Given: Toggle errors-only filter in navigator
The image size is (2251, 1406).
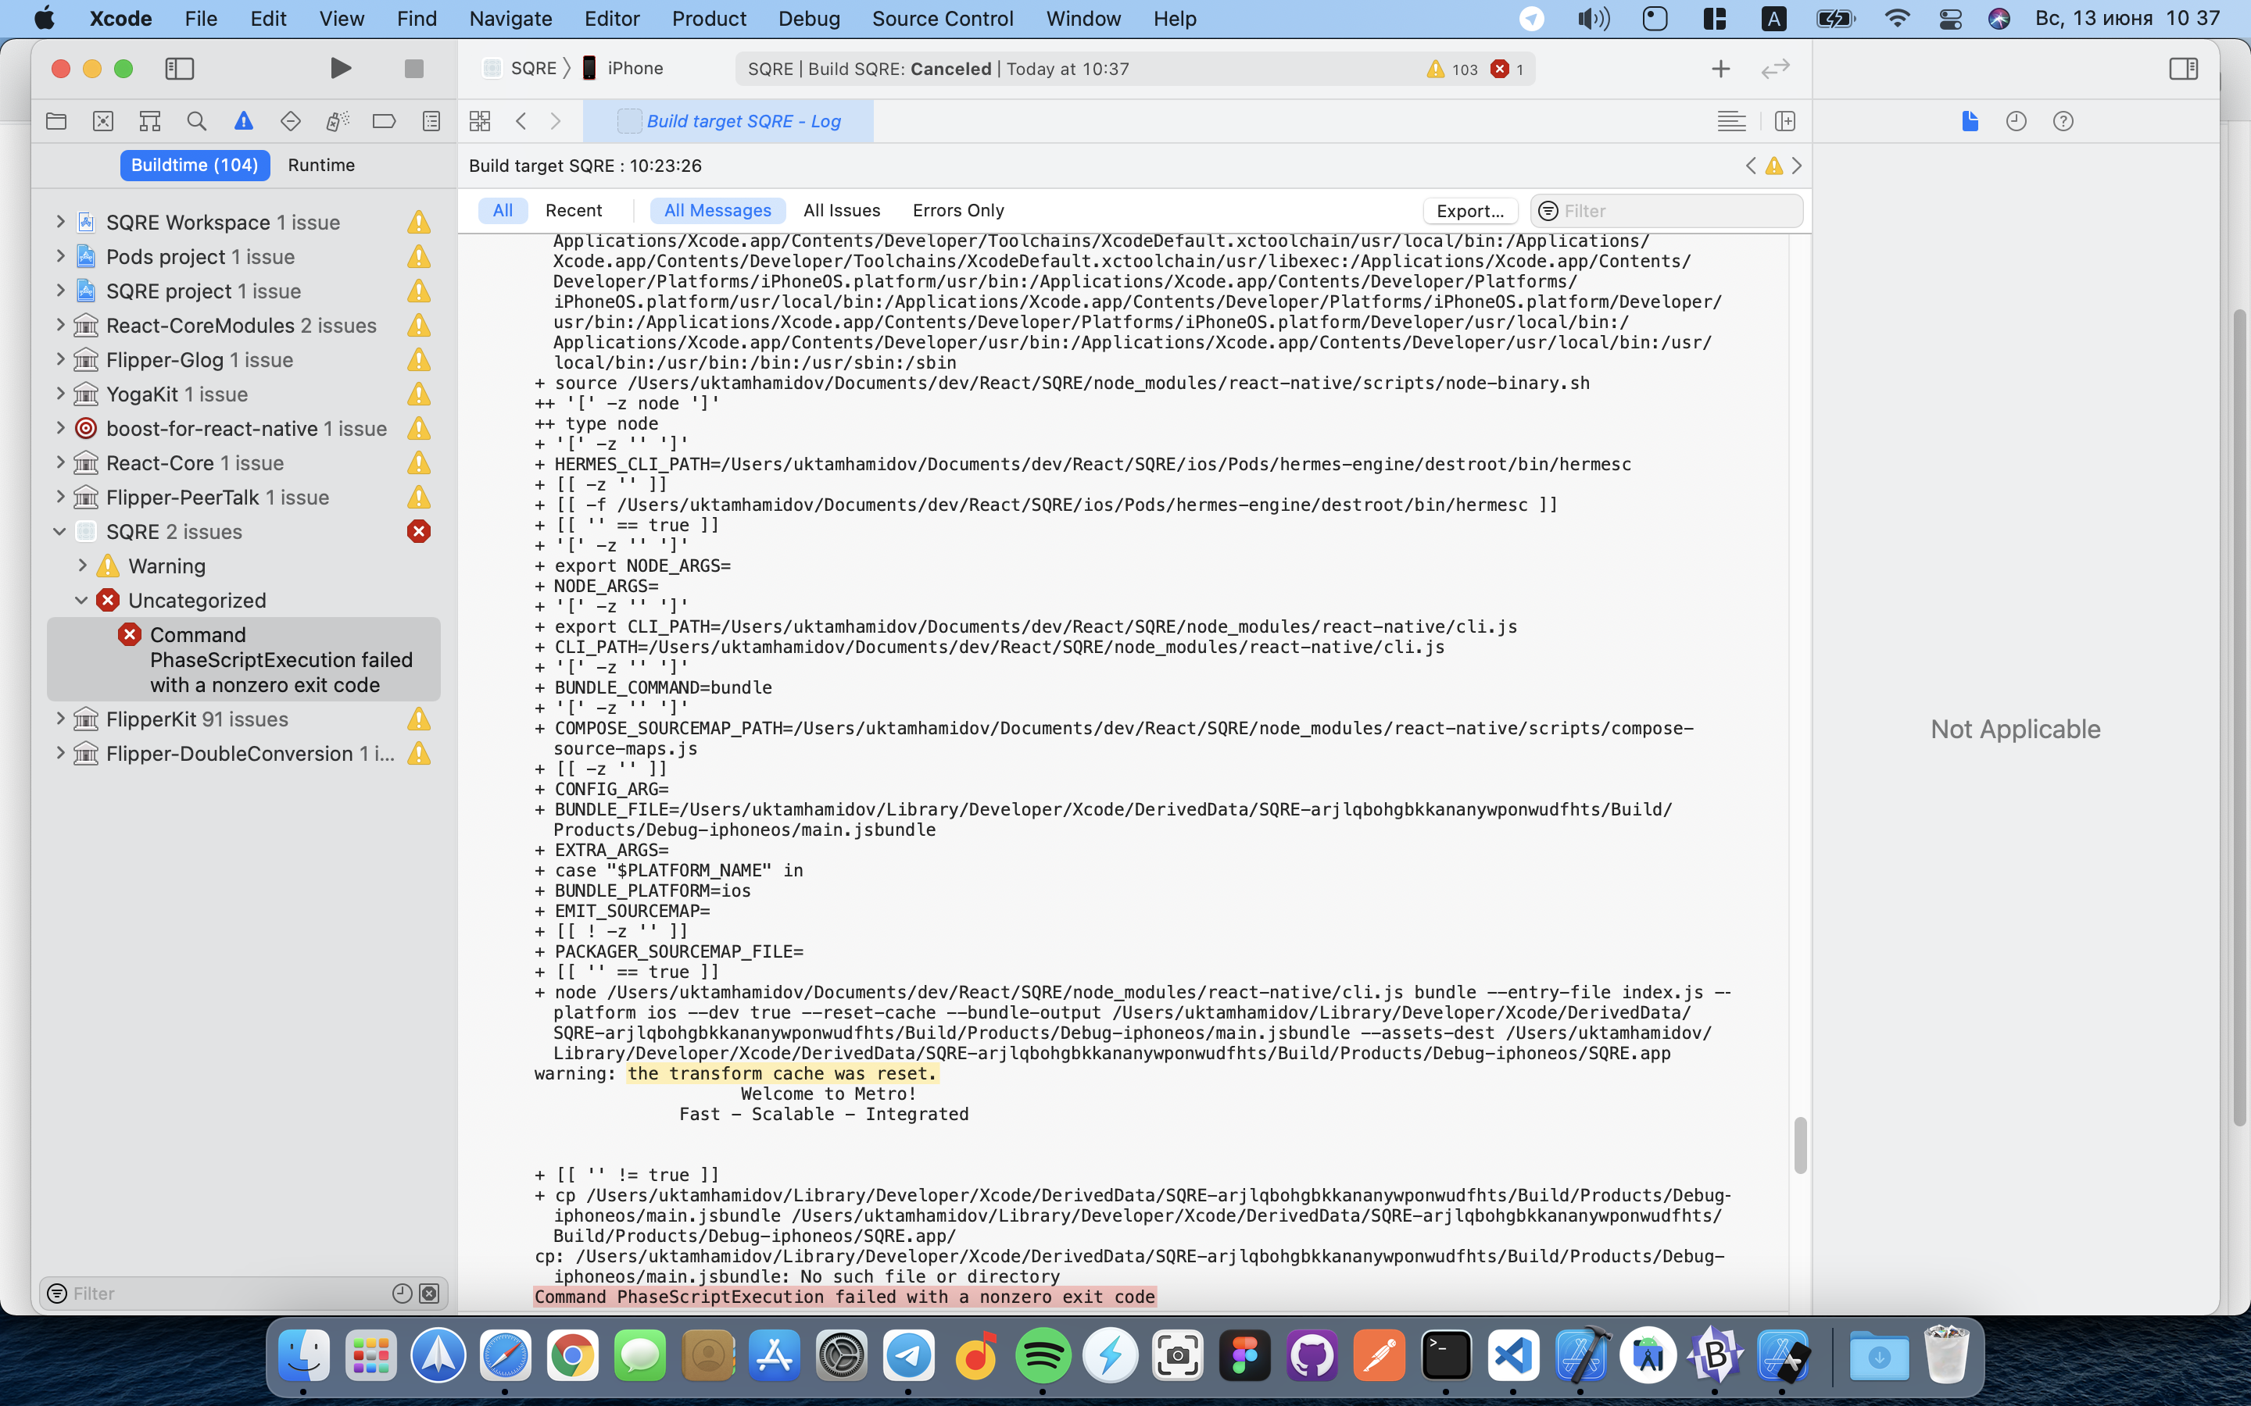Looking at the screenshot, I should click(x=429, y=1294).
